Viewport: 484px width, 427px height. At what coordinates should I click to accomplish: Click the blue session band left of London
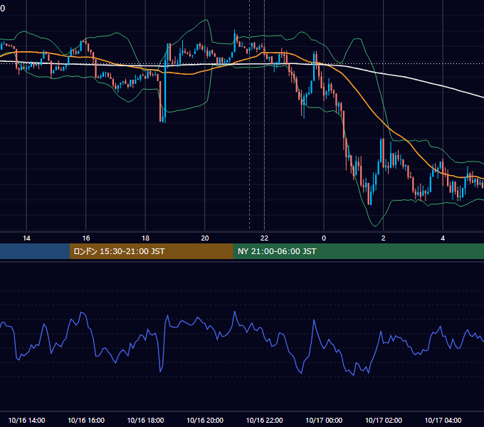point(35,251)
